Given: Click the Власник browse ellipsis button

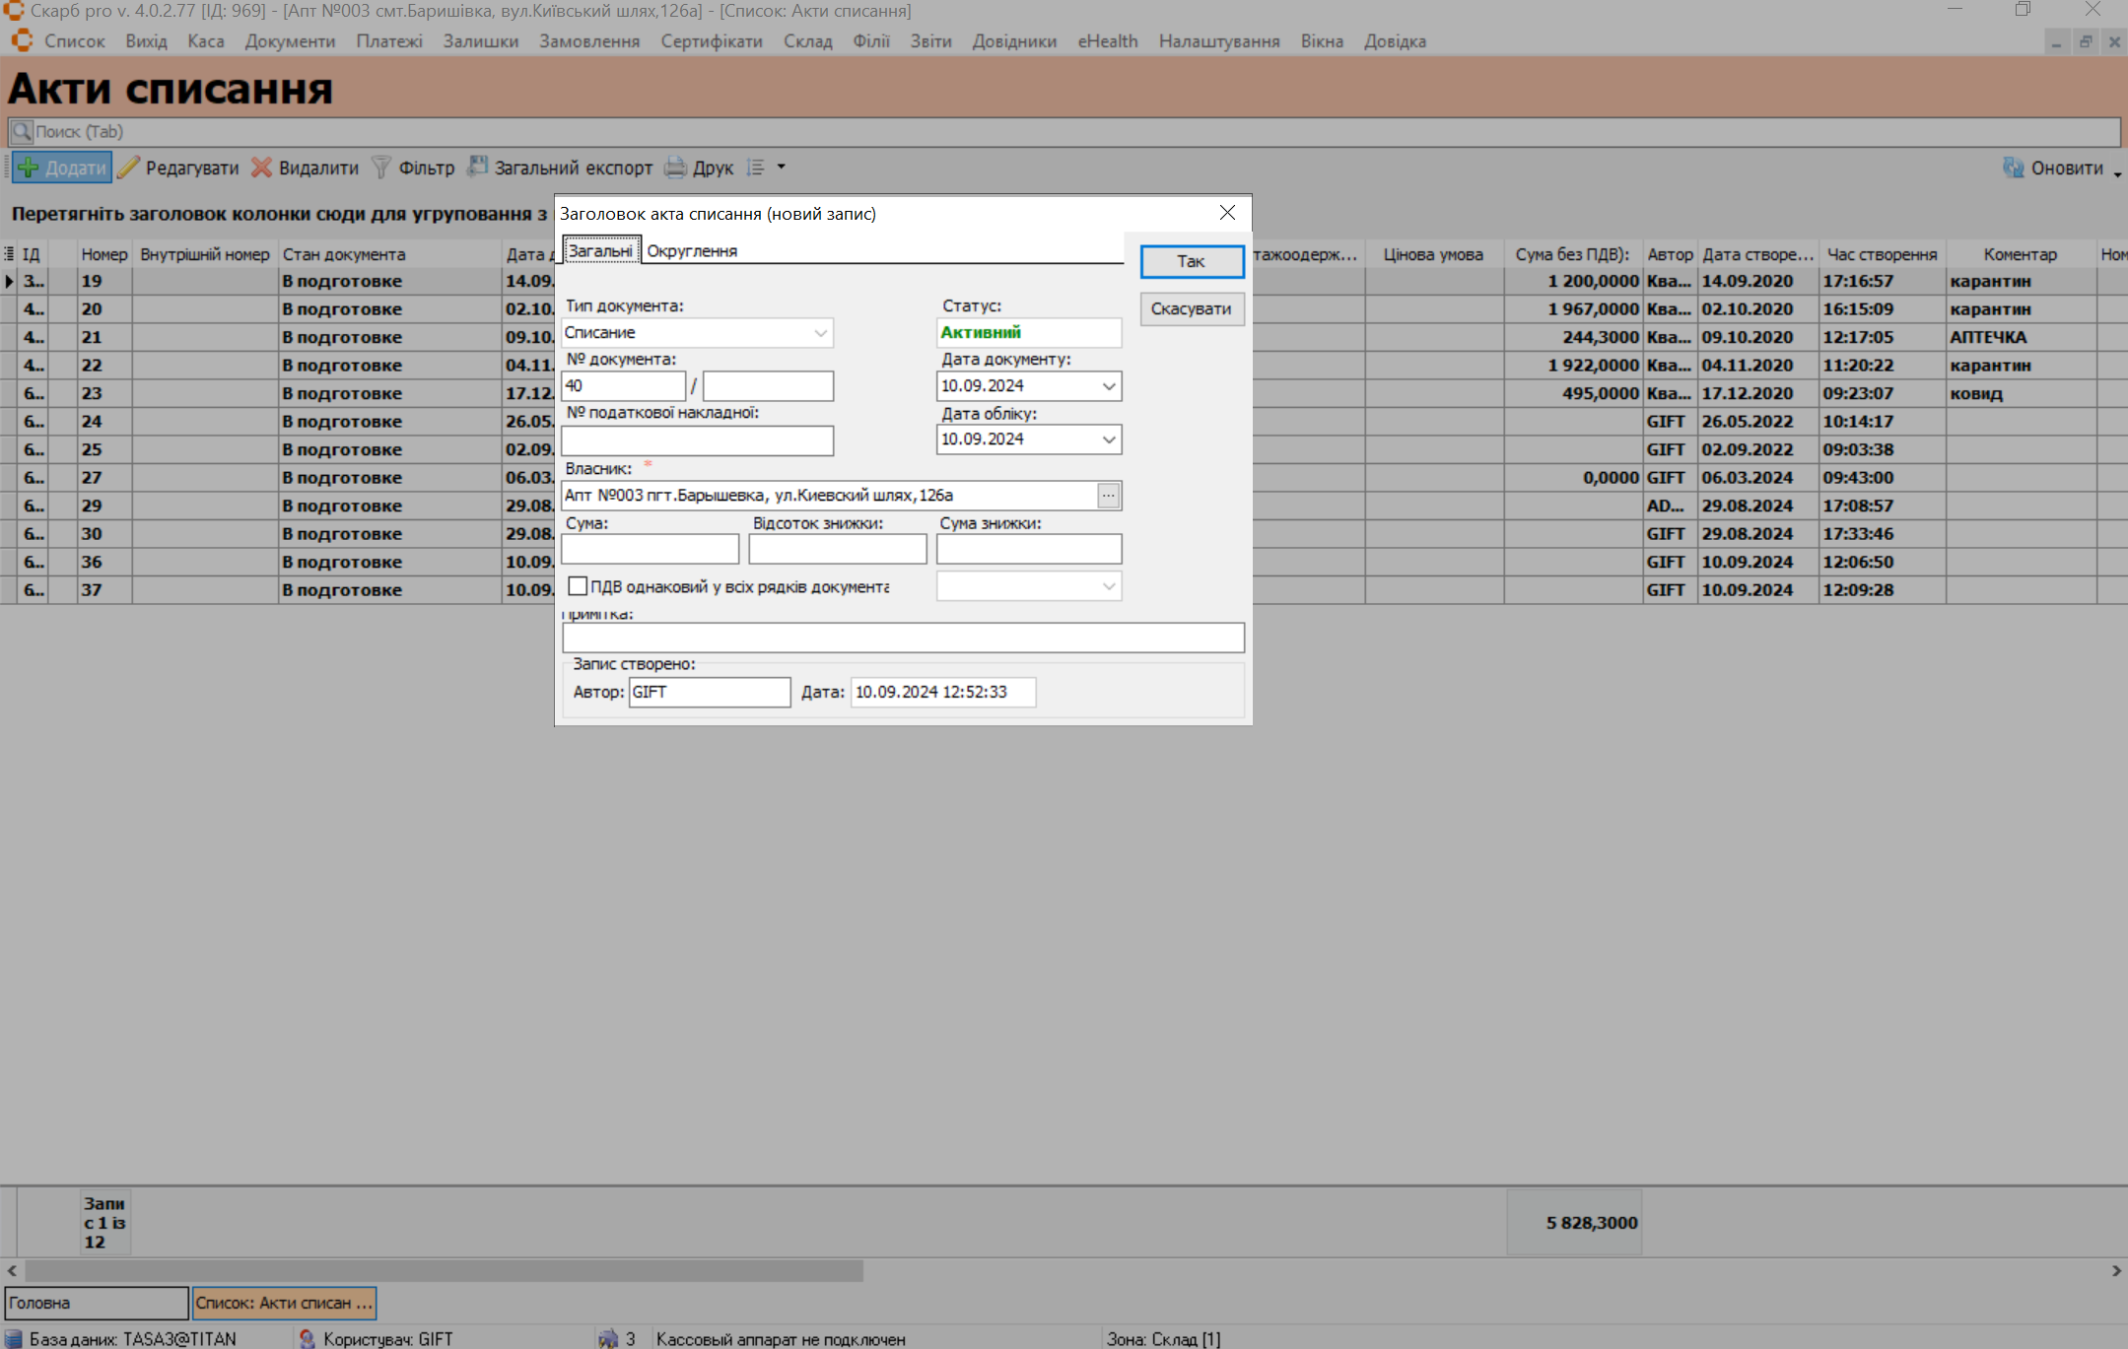Looking at the screenshot, I should [1109, 496].
